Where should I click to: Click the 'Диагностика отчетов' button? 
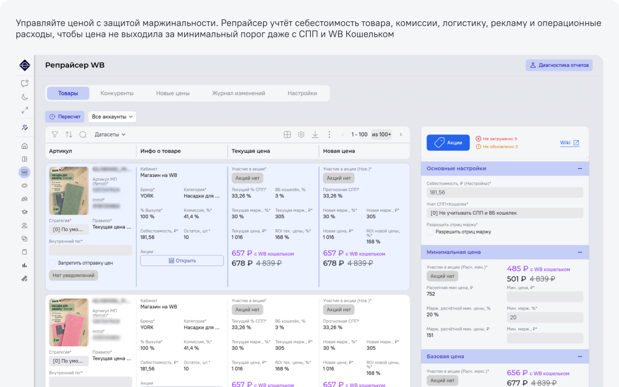559,65
